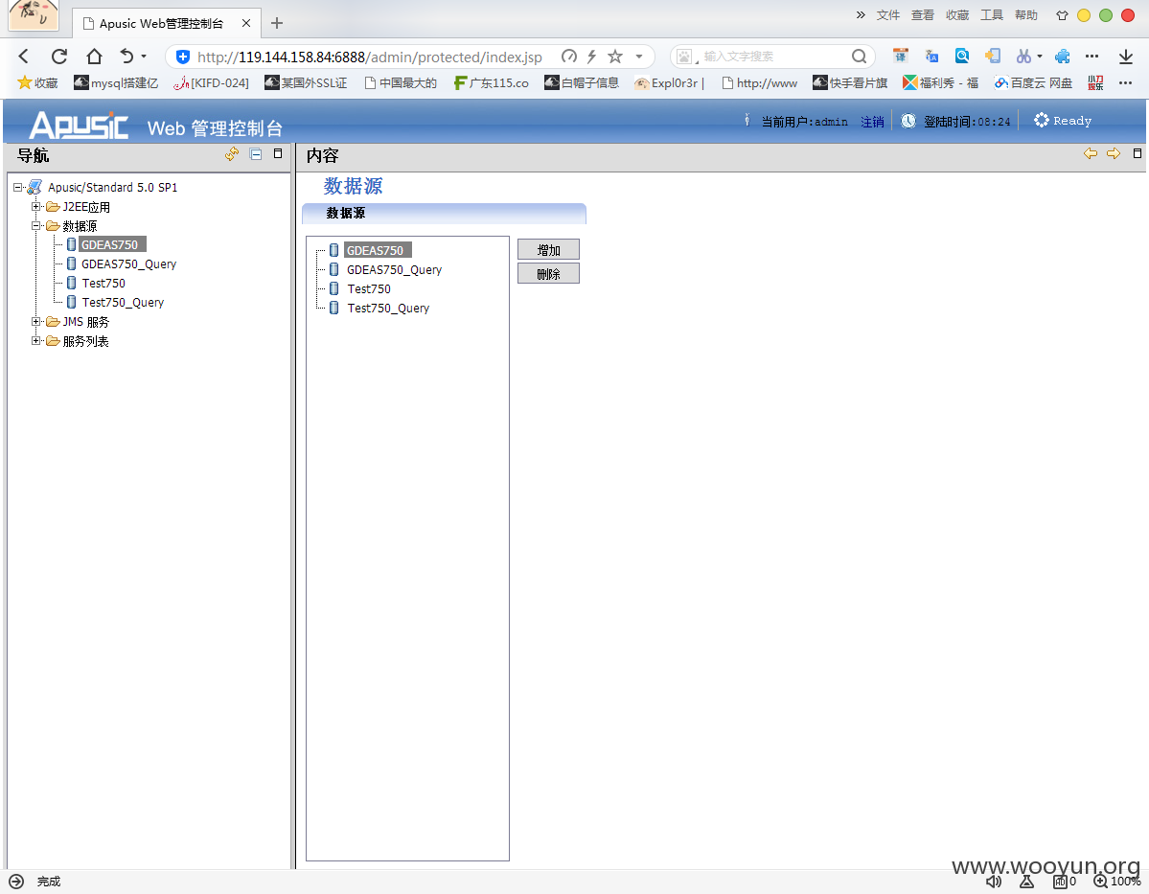1149x894 pixels.
Task: Select Test750_Query in the navigation tree
Action: tap(123, 302)
